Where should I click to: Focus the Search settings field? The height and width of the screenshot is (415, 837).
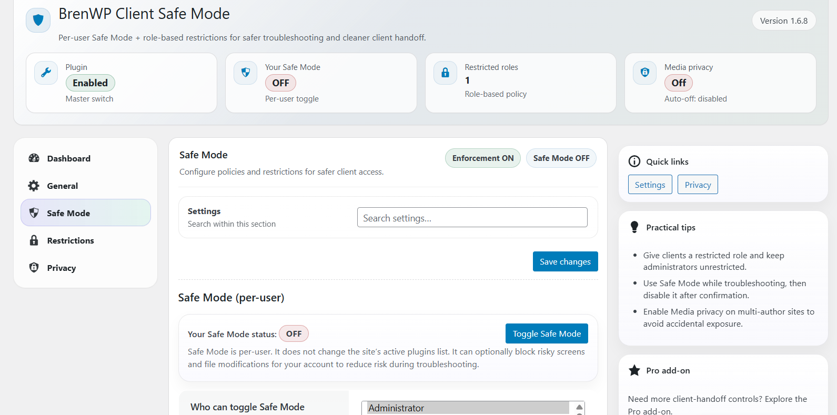(472, 218)
